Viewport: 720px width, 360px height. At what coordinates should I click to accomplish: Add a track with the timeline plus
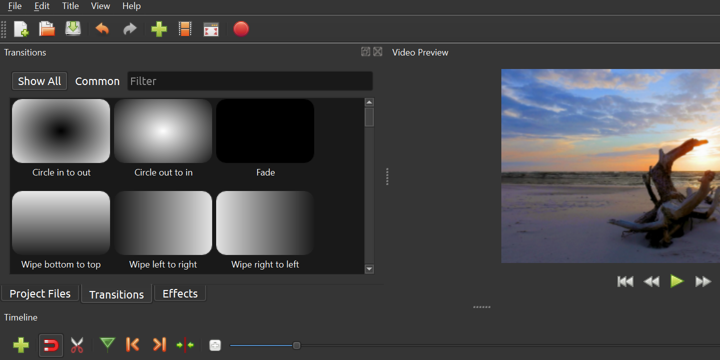click(21, 345)
